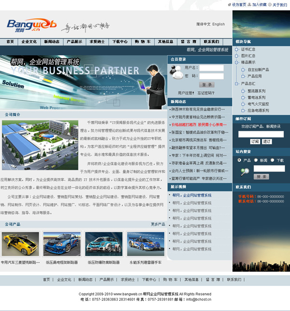Click the 加入收藏 add-to-favorites icon
Viewport: 290px width, 311px height.
tap(249, 4)
